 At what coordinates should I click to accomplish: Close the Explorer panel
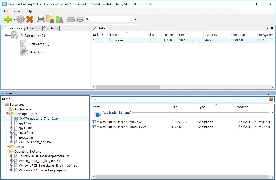[273, 93]
